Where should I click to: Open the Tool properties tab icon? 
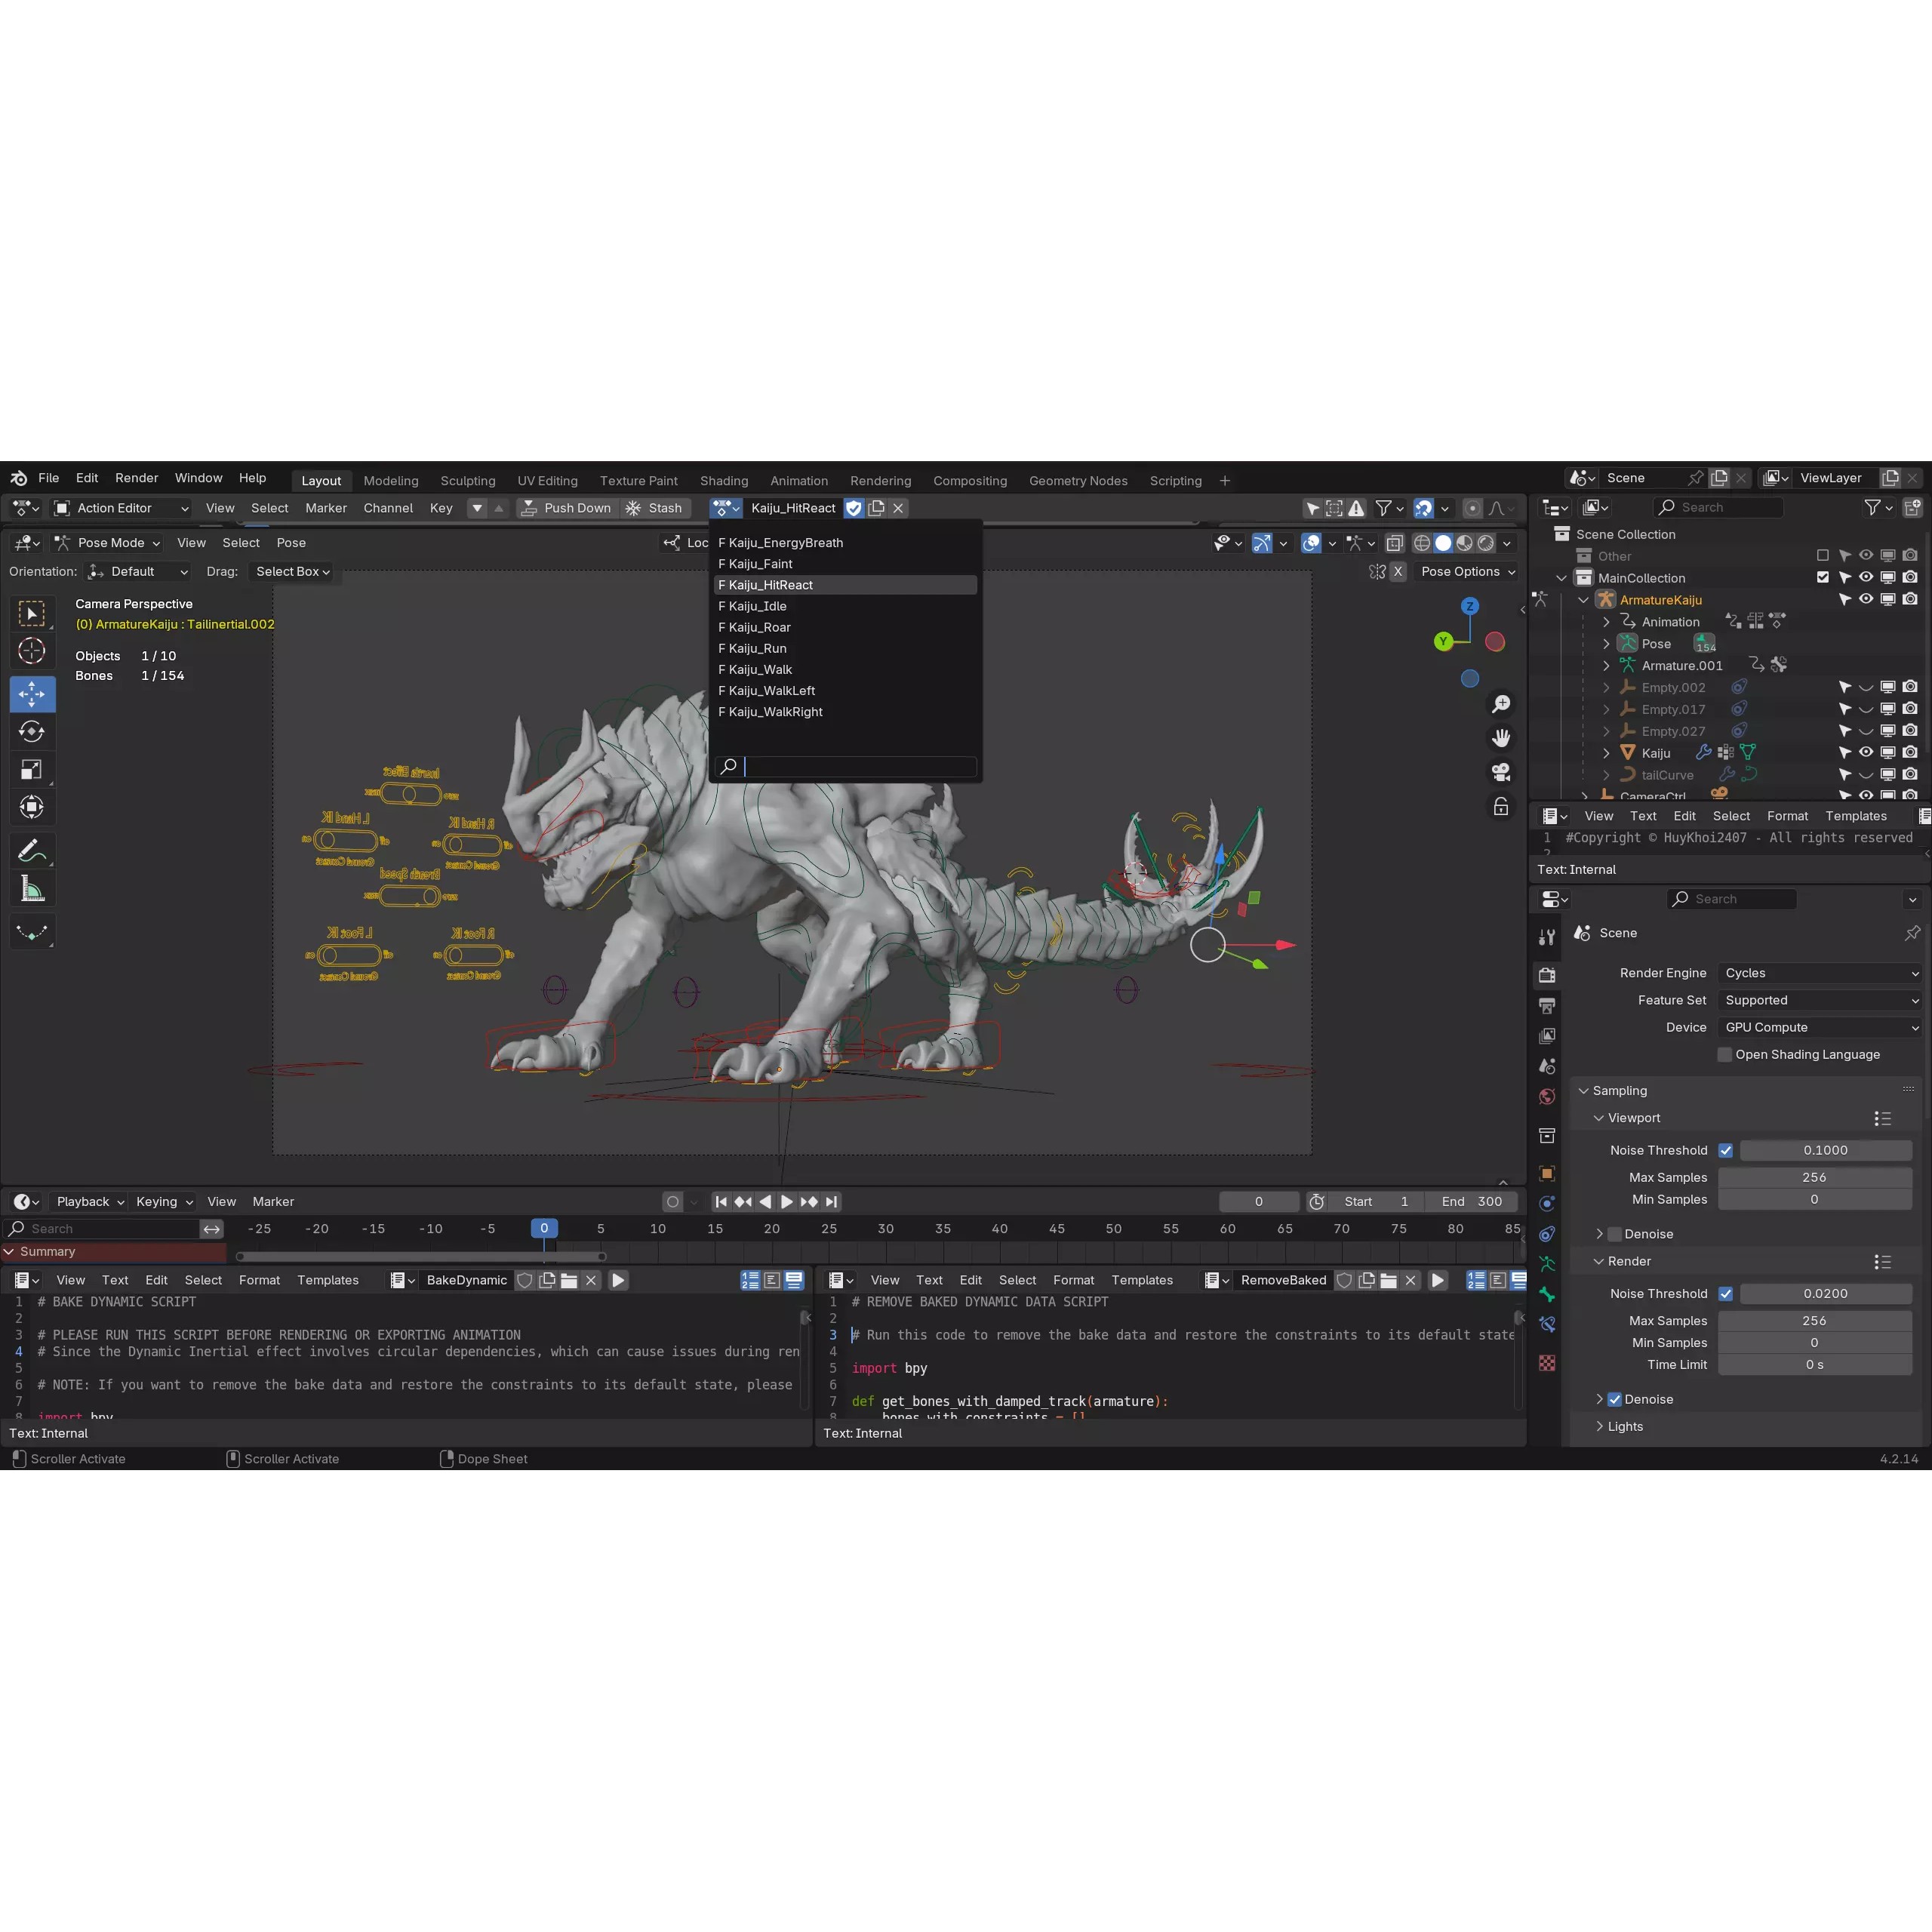1547,937
